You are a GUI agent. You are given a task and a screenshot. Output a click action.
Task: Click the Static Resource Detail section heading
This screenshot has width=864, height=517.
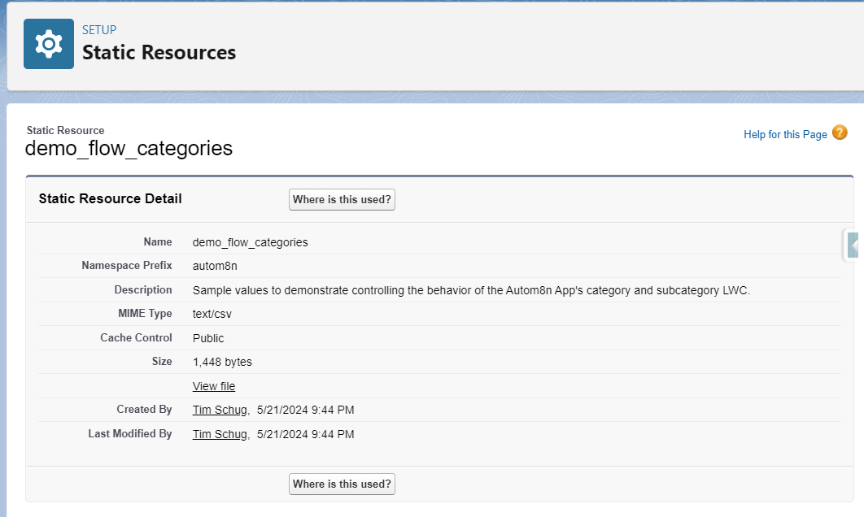(110, 199)
